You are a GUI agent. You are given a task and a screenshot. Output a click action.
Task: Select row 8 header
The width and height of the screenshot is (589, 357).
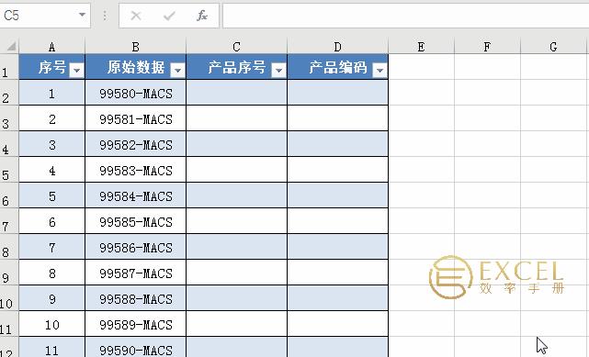point(9,247)
